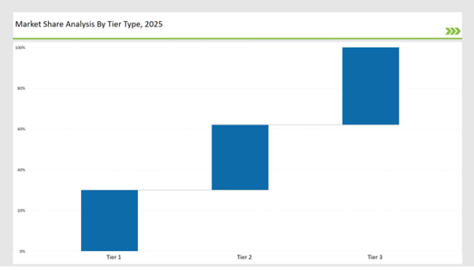Click the 'Tier 3' axis label
This screenshot has height=270, width=474.
pyautogui.click(x=375, y=257)
